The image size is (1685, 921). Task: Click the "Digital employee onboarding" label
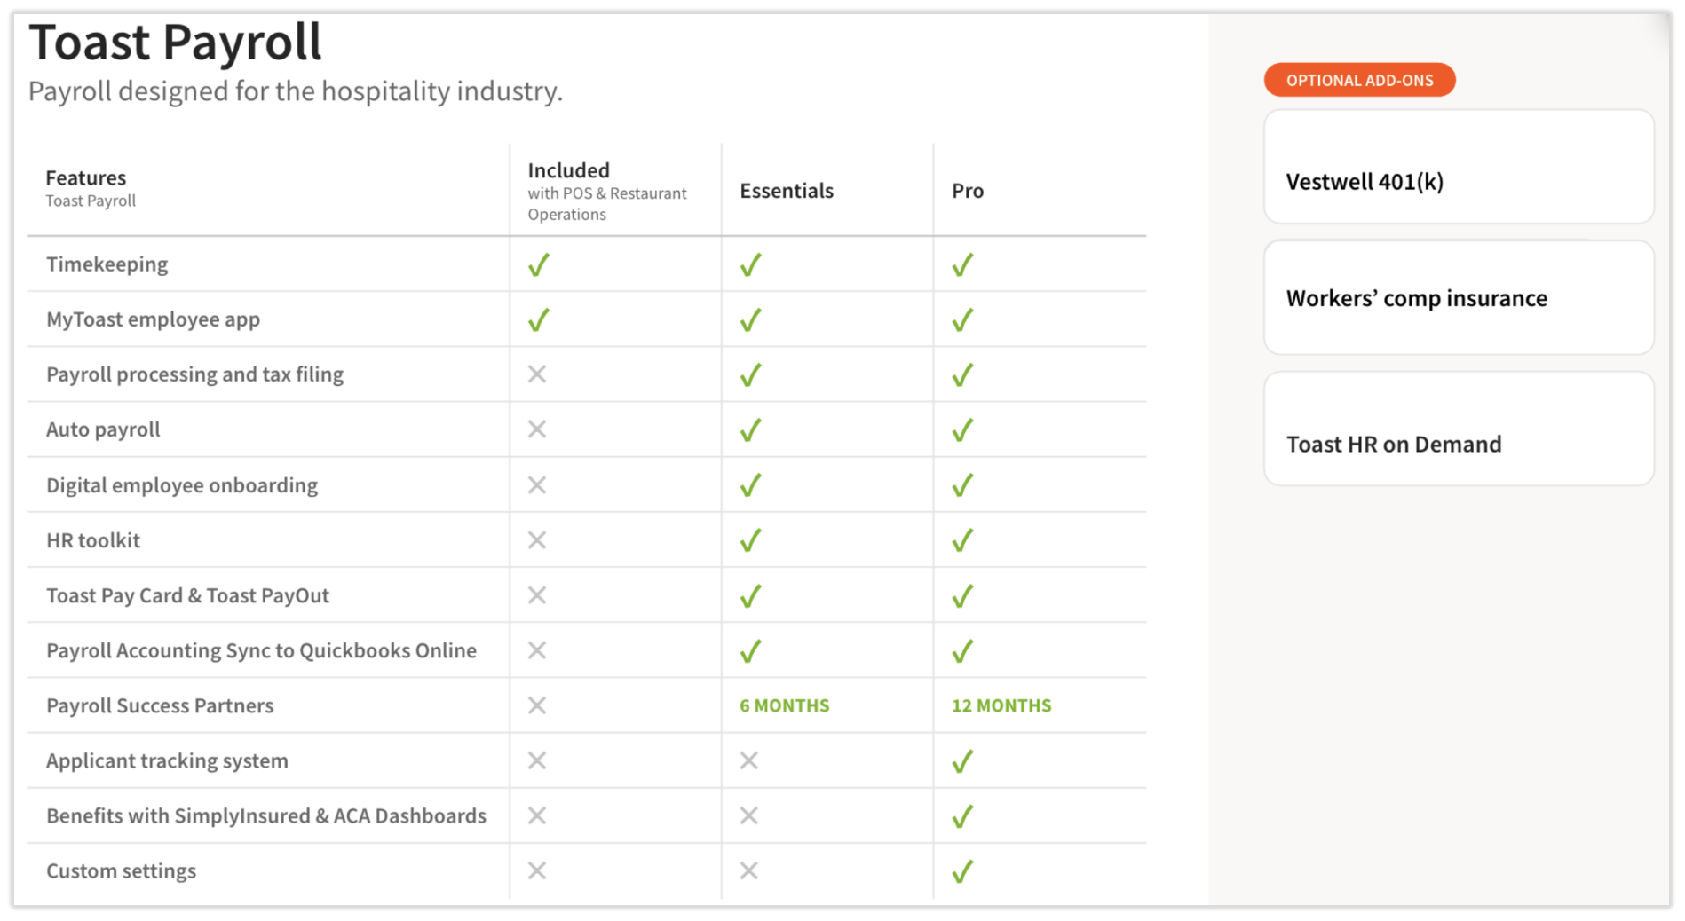click(x=182, y=485)
